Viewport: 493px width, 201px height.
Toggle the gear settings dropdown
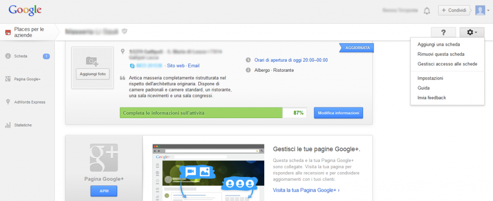472,32
